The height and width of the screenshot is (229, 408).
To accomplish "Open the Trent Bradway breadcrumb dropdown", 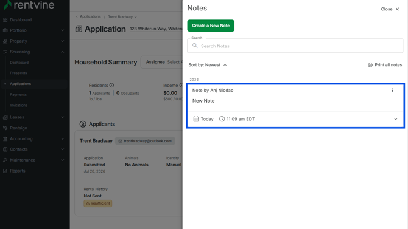I will [122, 17].
